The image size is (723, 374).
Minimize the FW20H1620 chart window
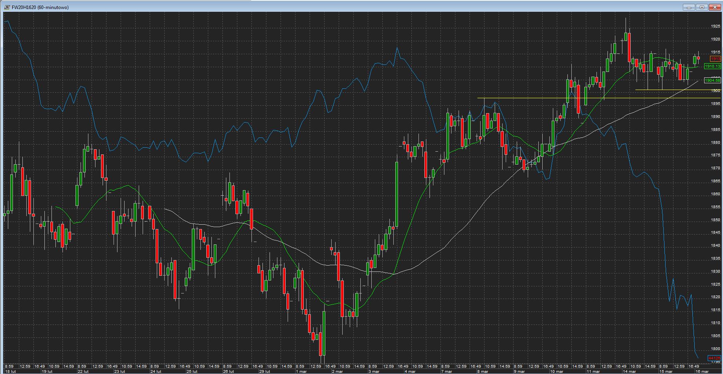click(x=689, y=7)
